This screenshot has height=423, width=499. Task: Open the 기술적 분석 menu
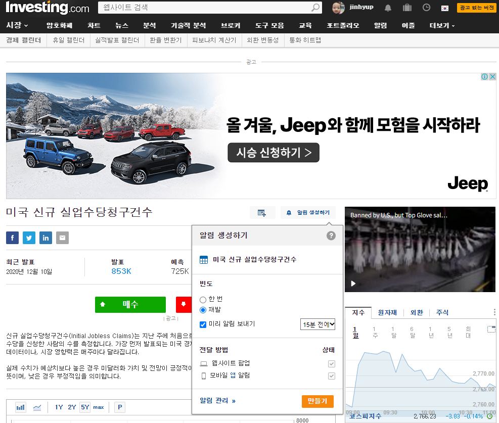[x=188, y=25]
